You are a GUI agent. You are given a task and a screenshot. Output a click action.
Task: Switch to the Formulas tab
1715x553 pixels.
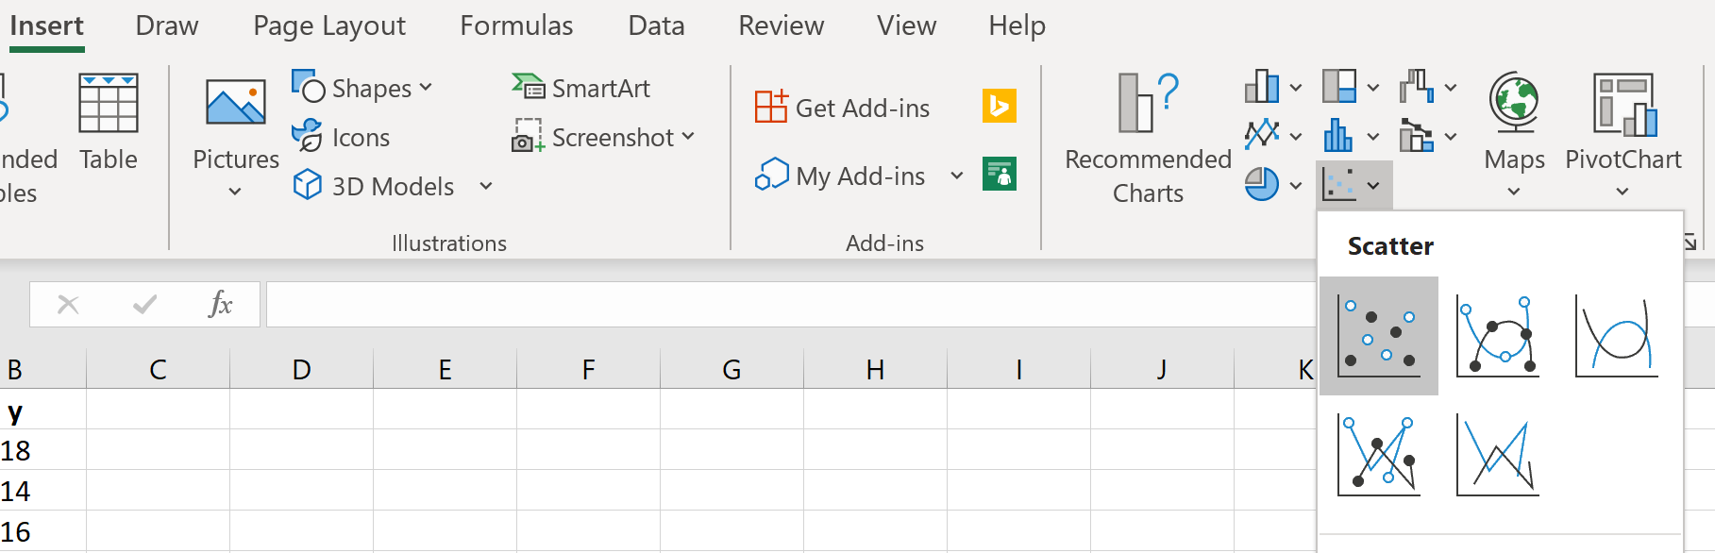(516, 25)
